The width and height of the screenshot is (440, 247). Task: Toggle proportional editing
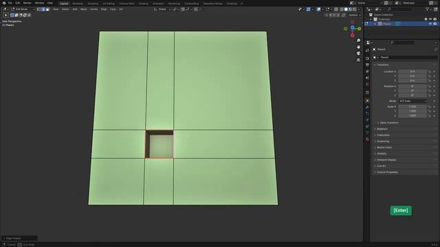pos(196,9)
